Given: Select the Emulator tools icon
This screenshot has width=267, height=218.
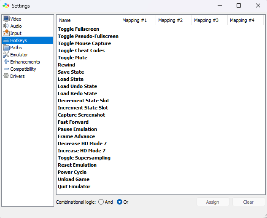Looking at the screenshot, I should [x=6, y=55].
